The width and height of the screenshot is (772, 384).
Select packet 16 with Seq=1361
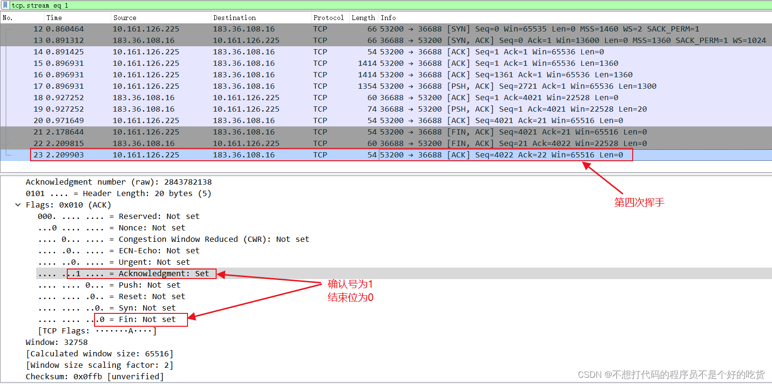pyautogui.click(x=386, y=75)
